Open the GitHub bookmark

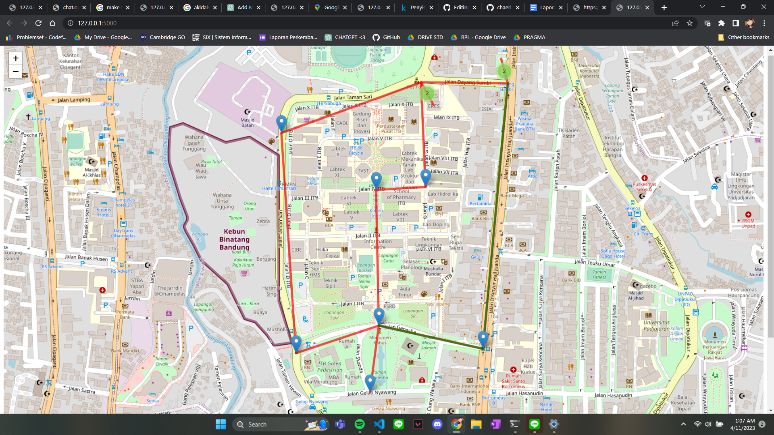[386, 37]
